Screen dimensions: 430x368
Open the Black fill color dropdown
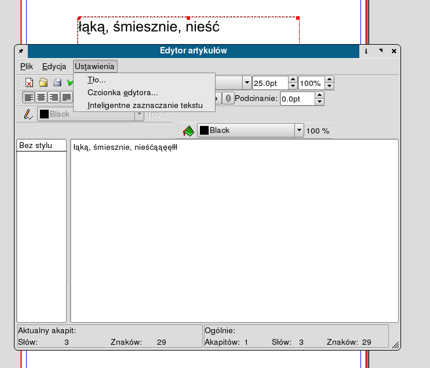[x=250, y=131]
